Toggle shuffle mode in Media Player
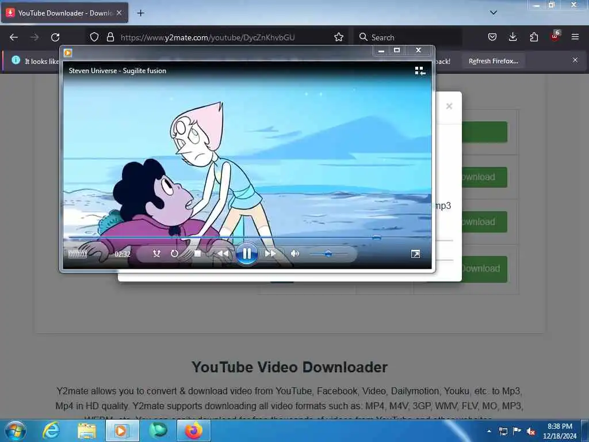This screenshot has height=442, width=589. coord(156,254)
